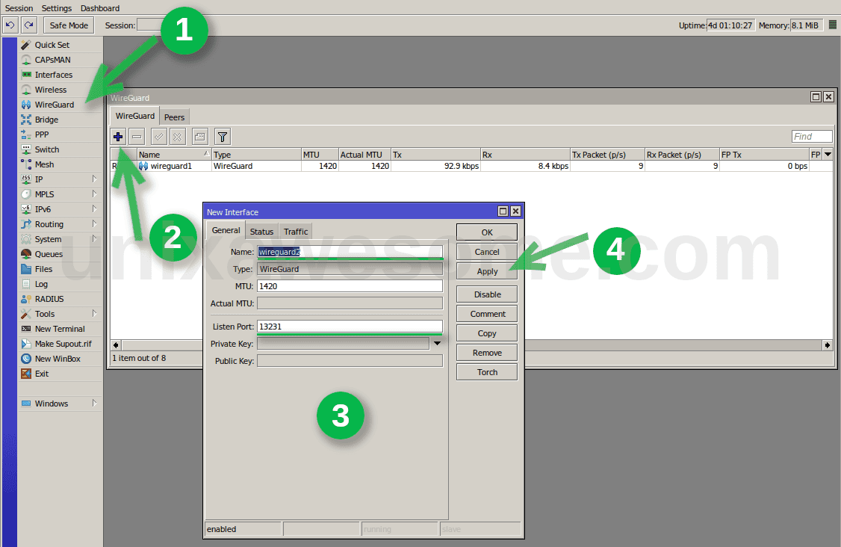841x547 pixels.
Task: Click the OK button in New Interface
Action: click(487, 232)
